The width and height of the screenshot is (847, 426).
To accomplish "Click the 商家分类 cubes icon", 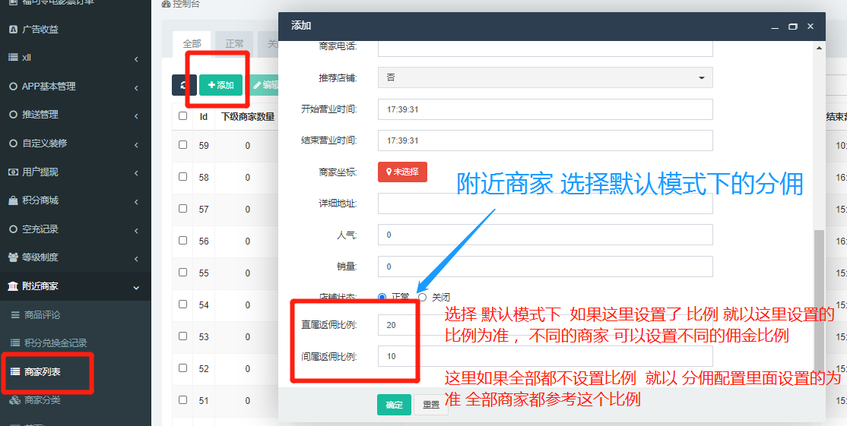I will point(16,400).
